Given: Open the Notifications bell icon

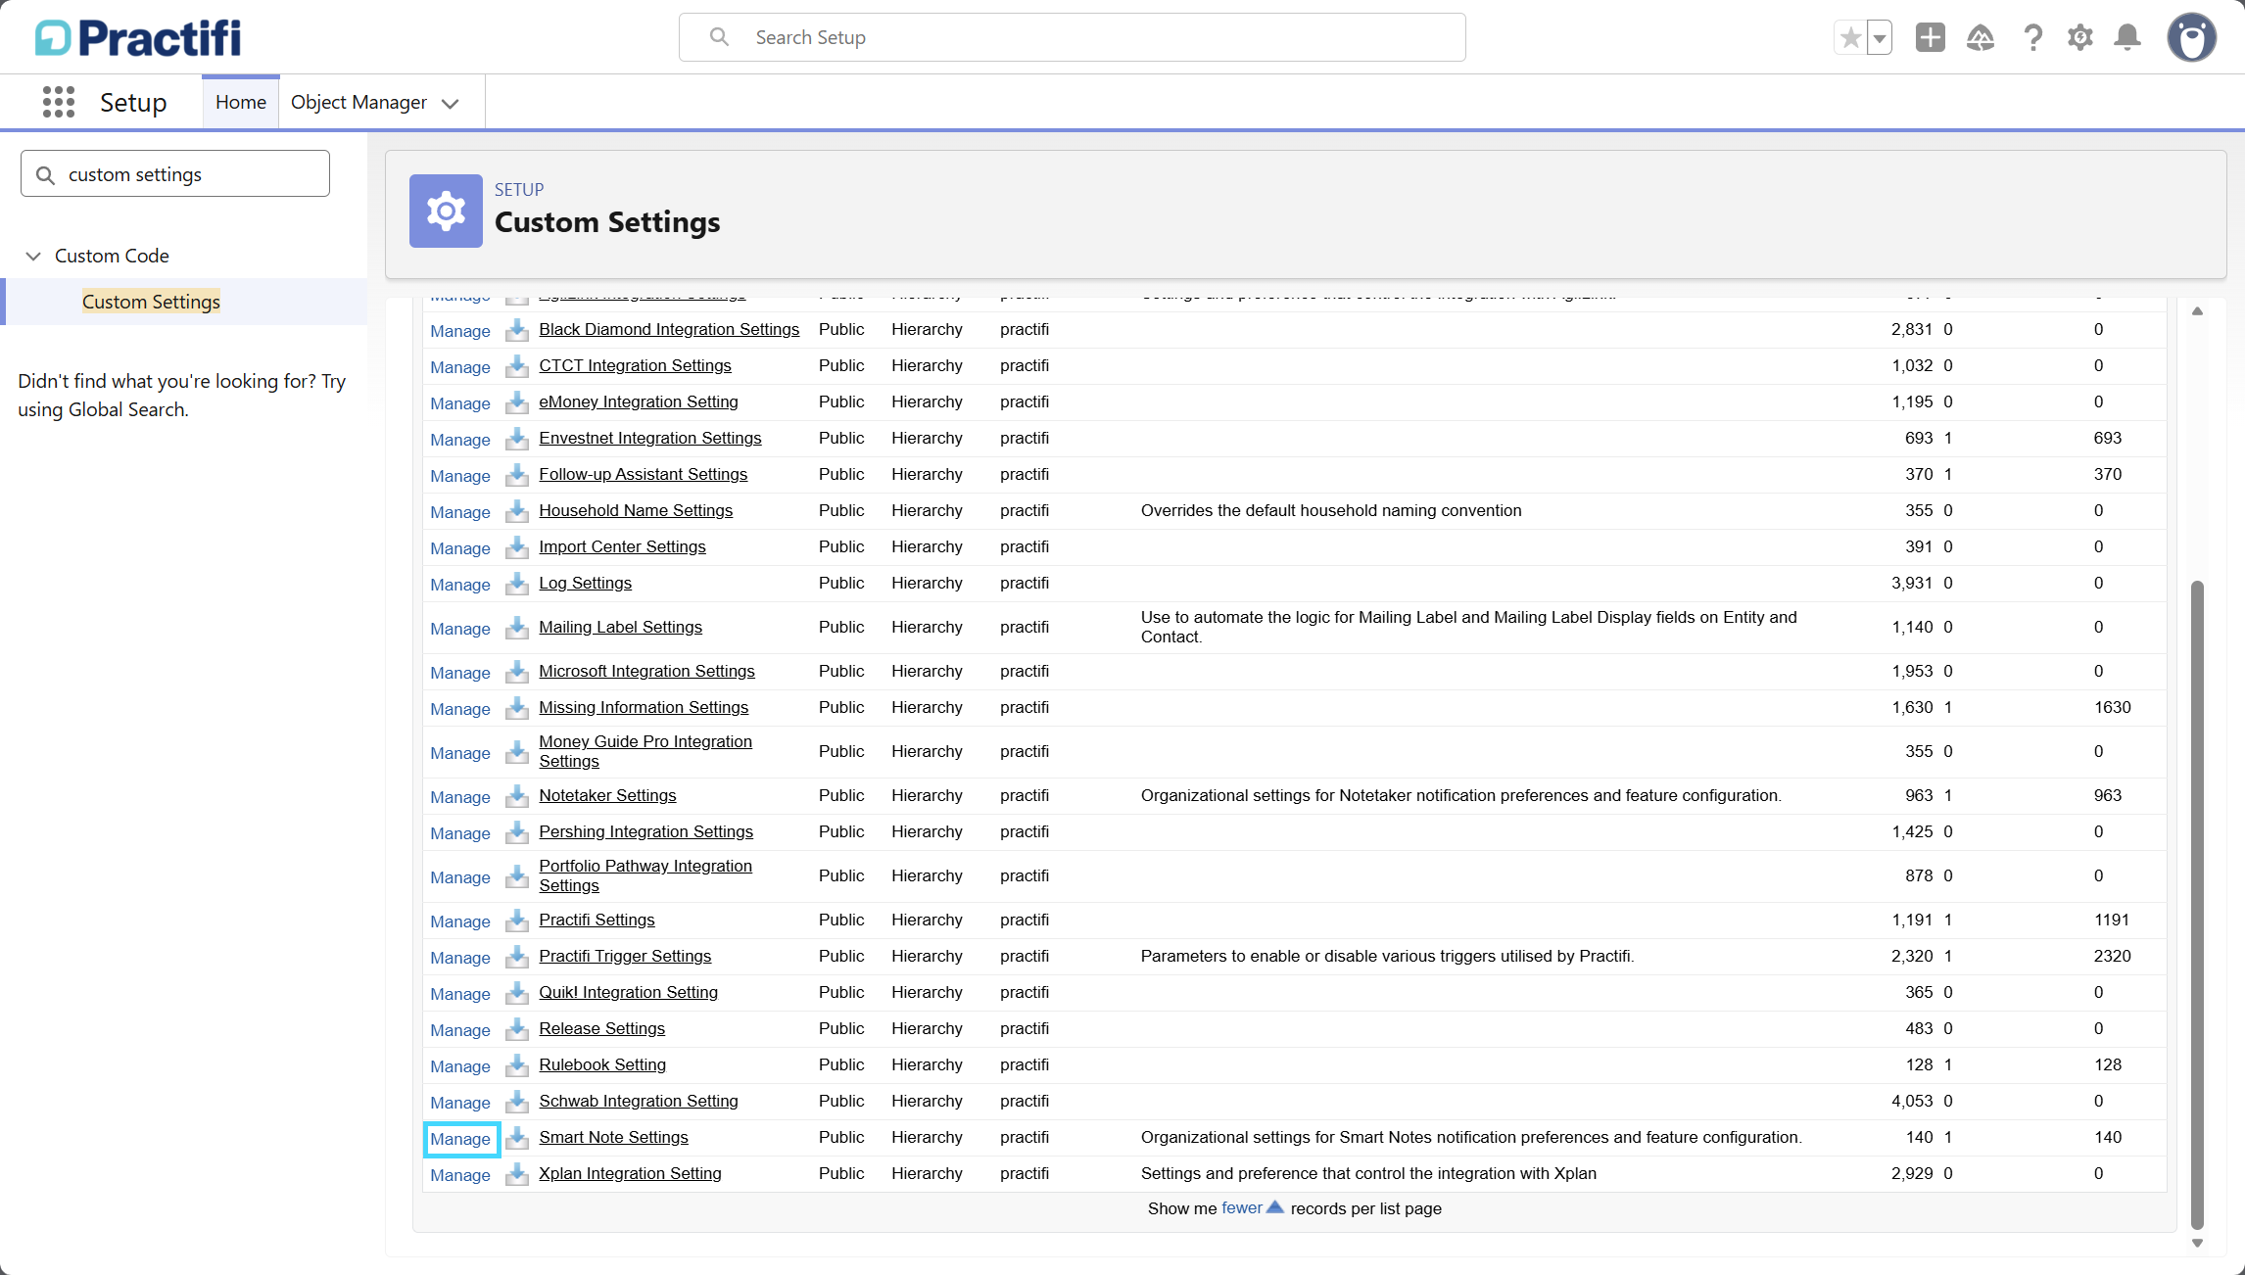Looking at the screenshot, I should 2127,38.
